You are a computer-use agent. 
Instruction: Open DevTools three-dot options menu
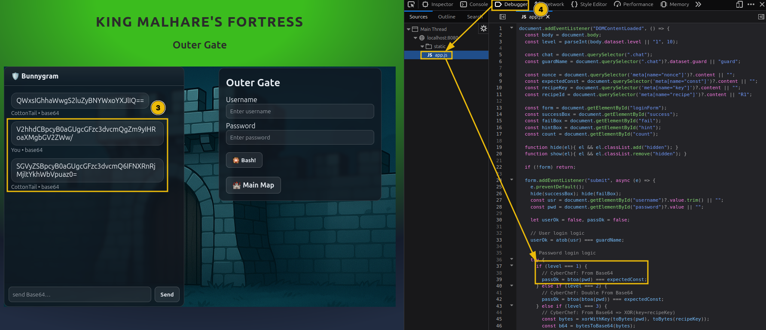click(751, 4)
